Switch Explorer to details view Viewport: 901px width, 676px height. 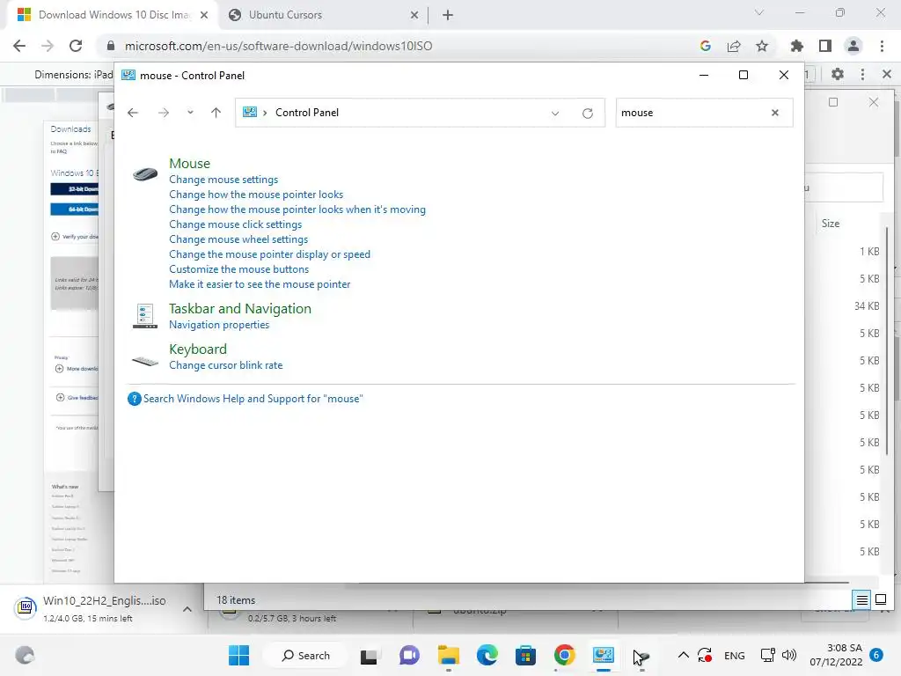(862, 600)
